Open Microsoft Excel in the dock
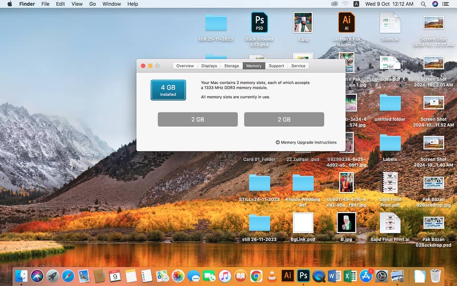457x286 pixels. [350, 276]
